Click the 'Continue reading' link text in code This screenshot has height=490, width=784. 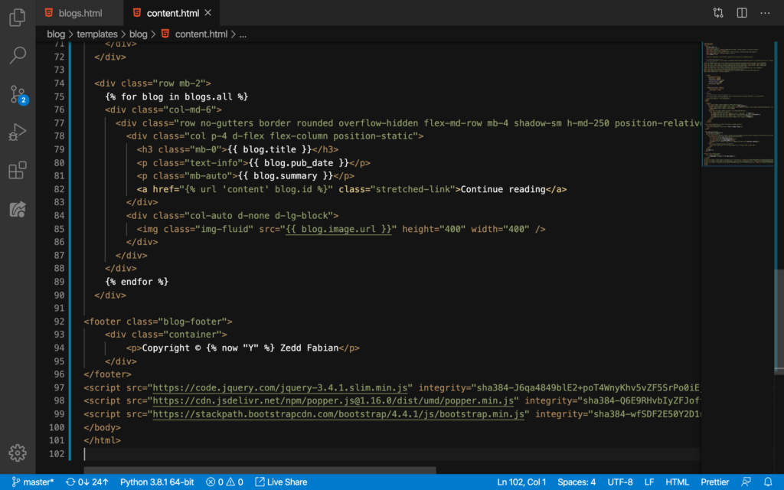503,190
